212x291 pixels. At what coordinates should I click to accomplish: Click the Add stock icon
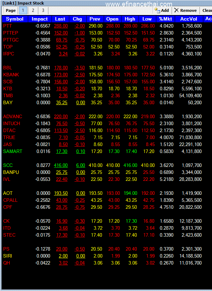[x=157, y=10]
